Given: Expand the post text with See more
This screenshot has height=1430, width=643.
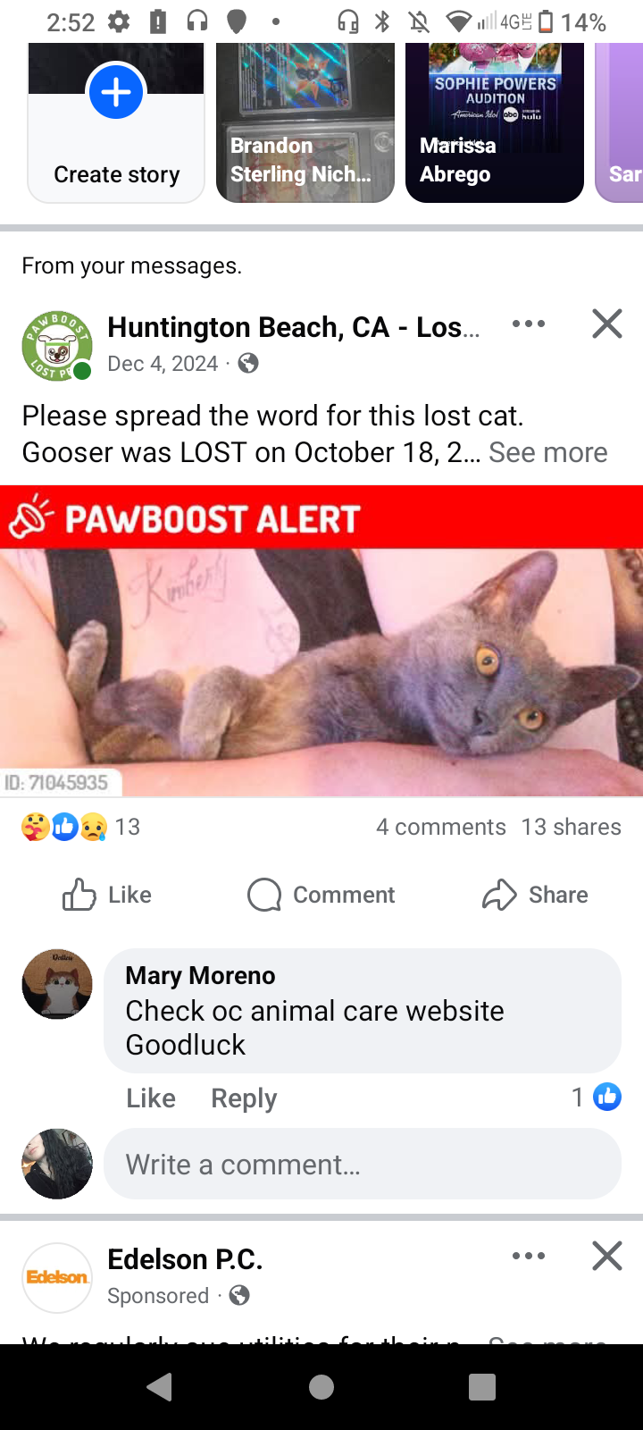Looking at the screenshot, I should pos(547,452).
